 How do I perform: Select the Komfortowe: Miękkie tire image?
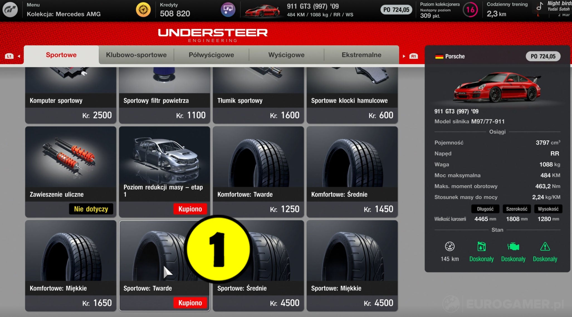coord(71,251)
